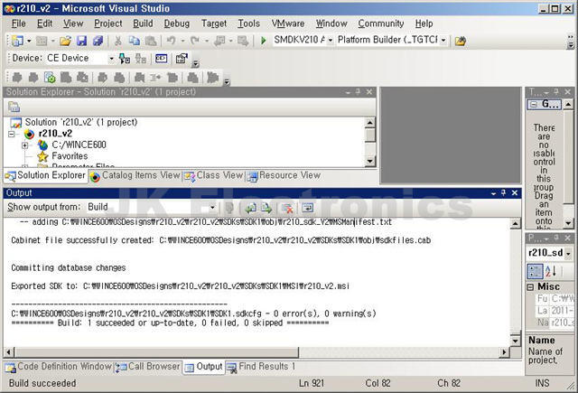Open the Platform Builder platform dropdown
Image resolution: width=578 pixels, height=393 pixels.
click(443, 40)
